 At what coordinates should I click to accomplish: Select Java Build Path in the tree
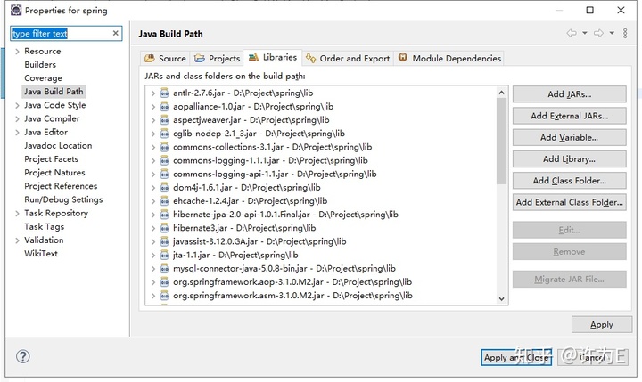tap(53, 92)
